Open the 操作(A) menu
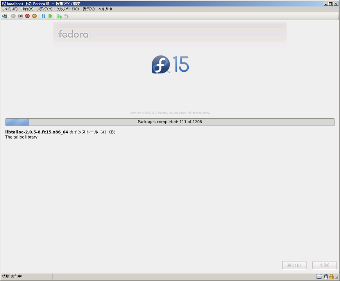Image resolution: width=340 pixels, height=281 pixels. [x=27, y=9]
